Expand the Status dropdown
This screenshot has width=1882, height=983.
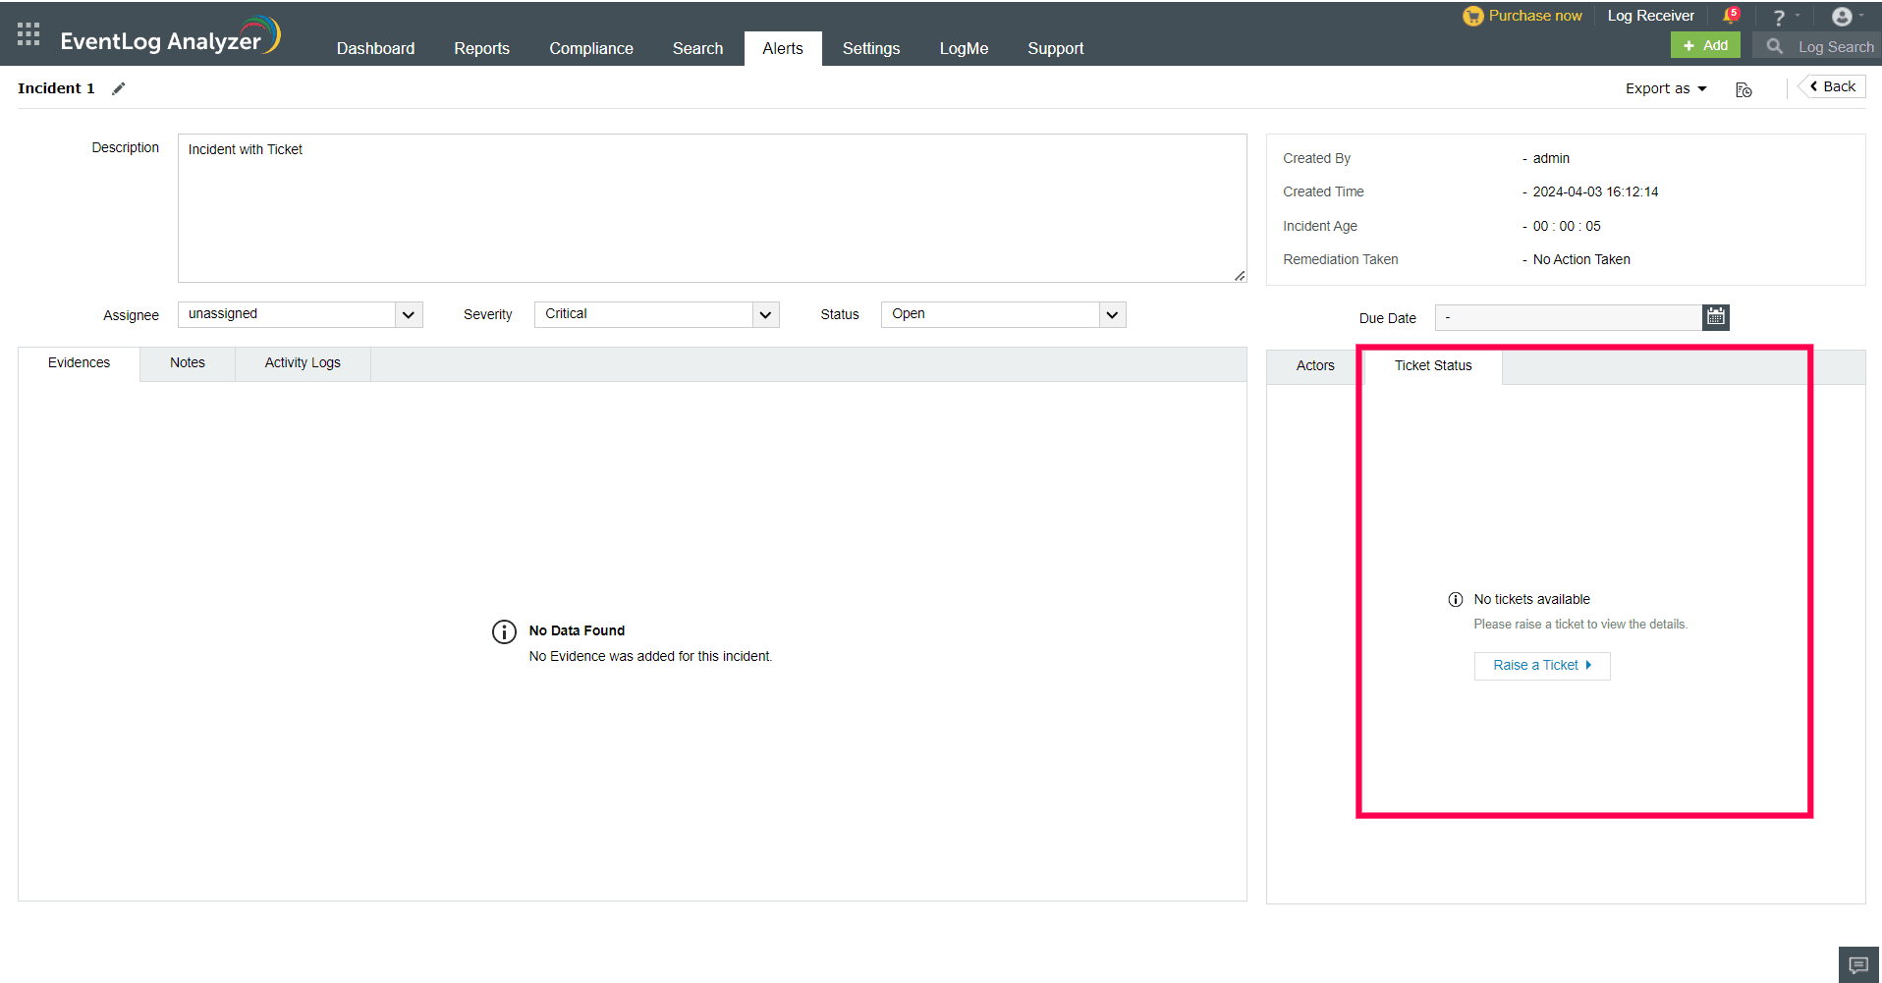[1112, 314]
